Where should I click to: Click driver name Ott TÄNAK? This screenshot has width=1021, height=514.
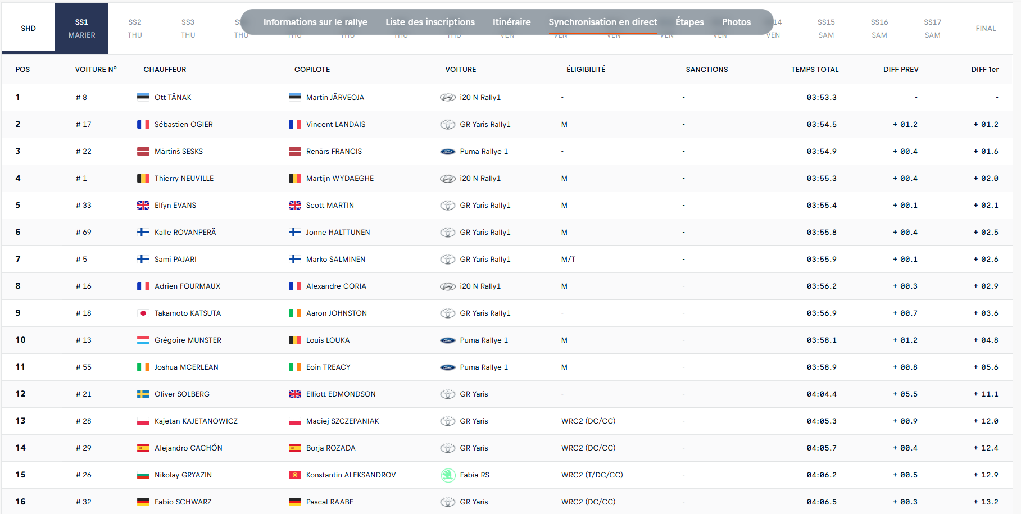pos(173,98)
